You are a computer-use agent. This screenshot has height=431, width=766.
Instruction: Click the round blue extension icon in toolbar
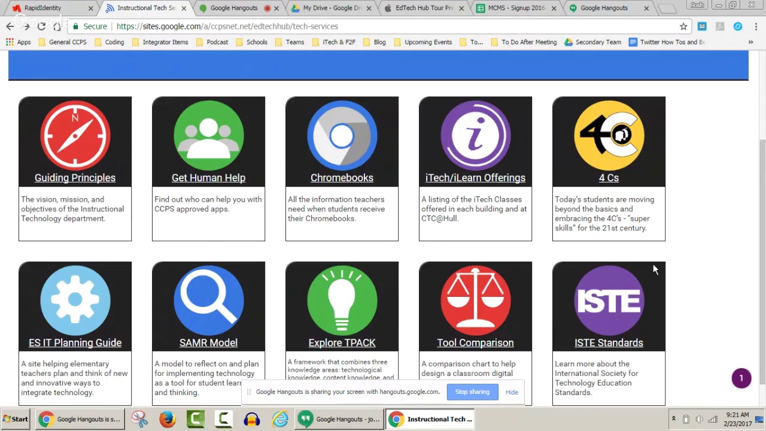(x=738, y=26)
